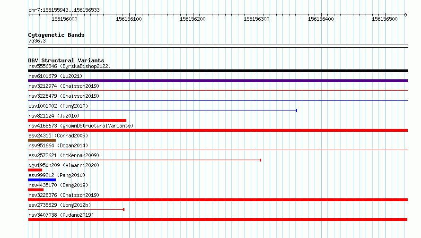Click nsv951664 (Dogan2014) label
This screenshot has height=238, width=421.
tap(58, 145)
